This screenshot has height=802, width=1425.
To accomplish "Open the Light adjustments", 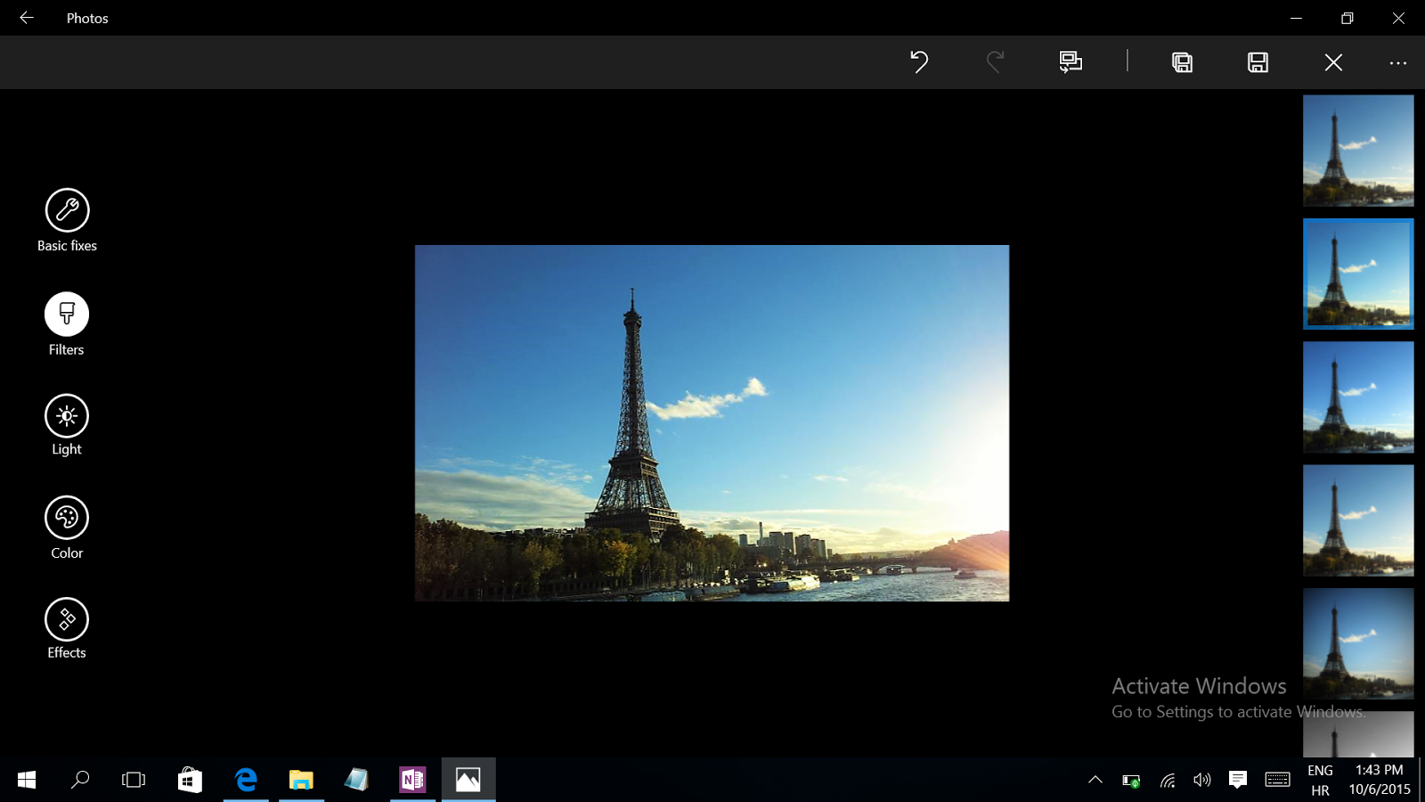I will [67, 416].
